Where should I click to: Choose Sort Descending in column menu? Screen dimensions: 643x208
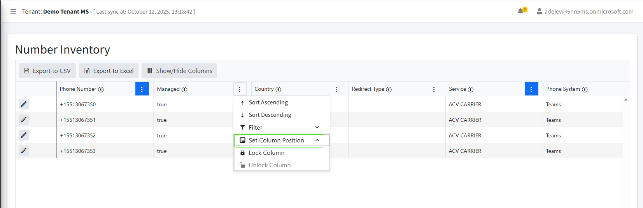270,115
